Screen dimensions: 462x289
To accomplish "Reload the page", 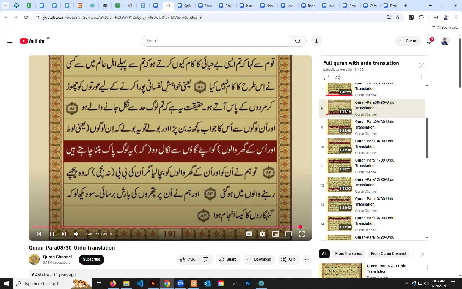I will point(26,17).
